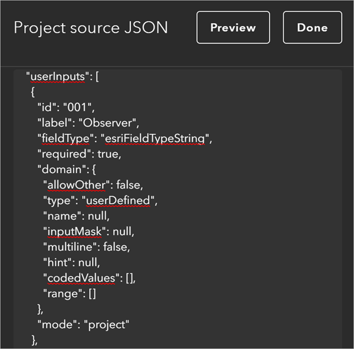This screenshot has width=354, height=349.
Task: Click the null value after "name"
Action: [x=99, y=216]
